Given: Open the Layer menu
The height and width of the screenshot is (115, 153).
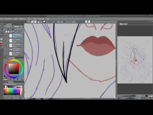Looking at the screenshot, I should pyautogui.click(x=16, y=19).
